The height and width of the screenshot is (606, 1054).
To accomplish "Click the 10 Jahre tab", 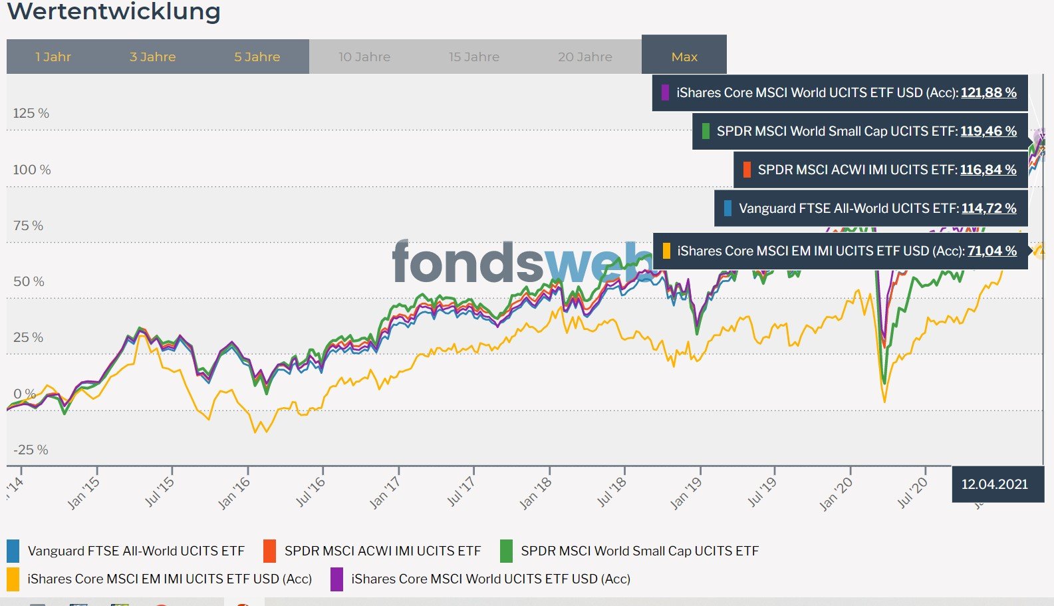I will point(364,57).
